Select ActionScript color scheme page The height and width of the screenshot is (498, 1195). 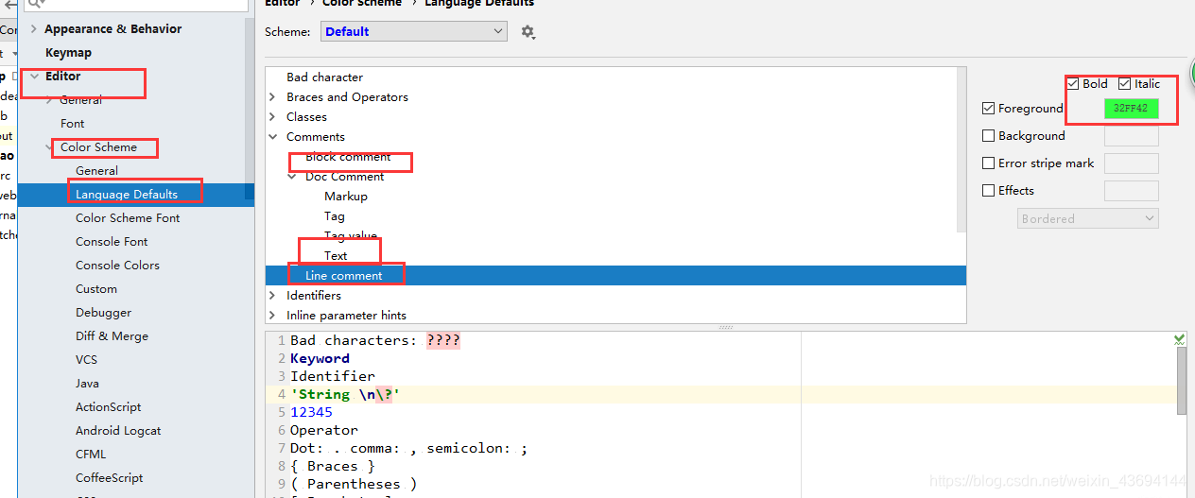(108, 407)
